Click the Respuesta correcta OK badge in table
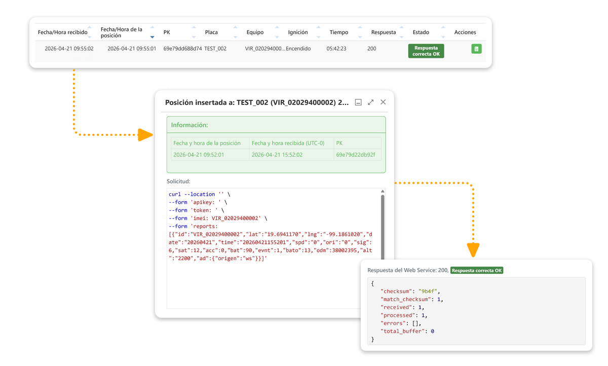The height and width of the screenshot is (366, 608). coord(426,51)
